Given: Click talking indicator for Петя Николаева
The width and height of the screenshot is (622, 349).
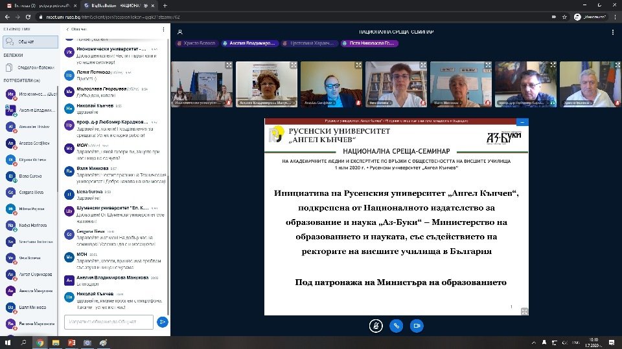Looking at the screenshot, I should tap(369, 43).
